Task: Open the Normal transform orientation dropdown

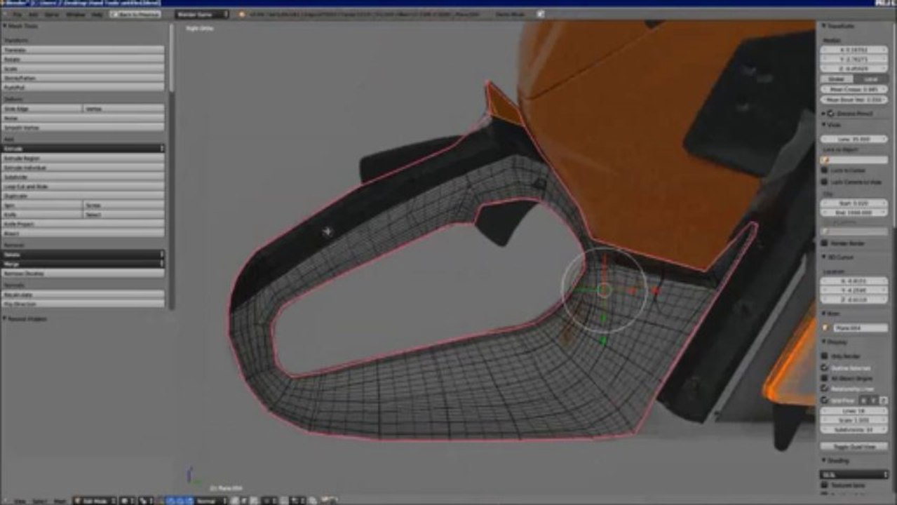Action: pos(211,501)
